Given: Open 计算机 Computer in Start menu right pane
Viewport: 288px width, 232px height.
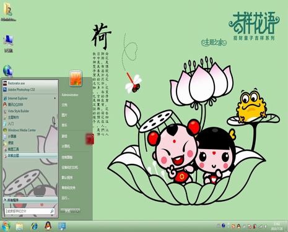Looking at the screenshot, I should [x=66, y=146].
